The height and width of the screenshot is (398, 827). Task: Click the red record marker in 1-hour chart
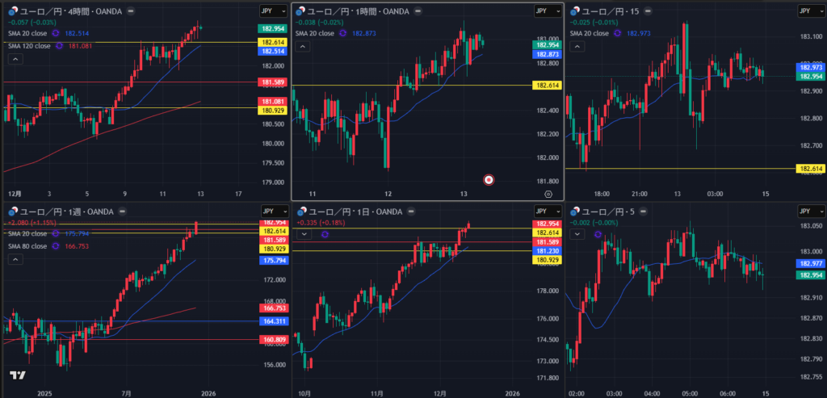(x=489, y=179)
